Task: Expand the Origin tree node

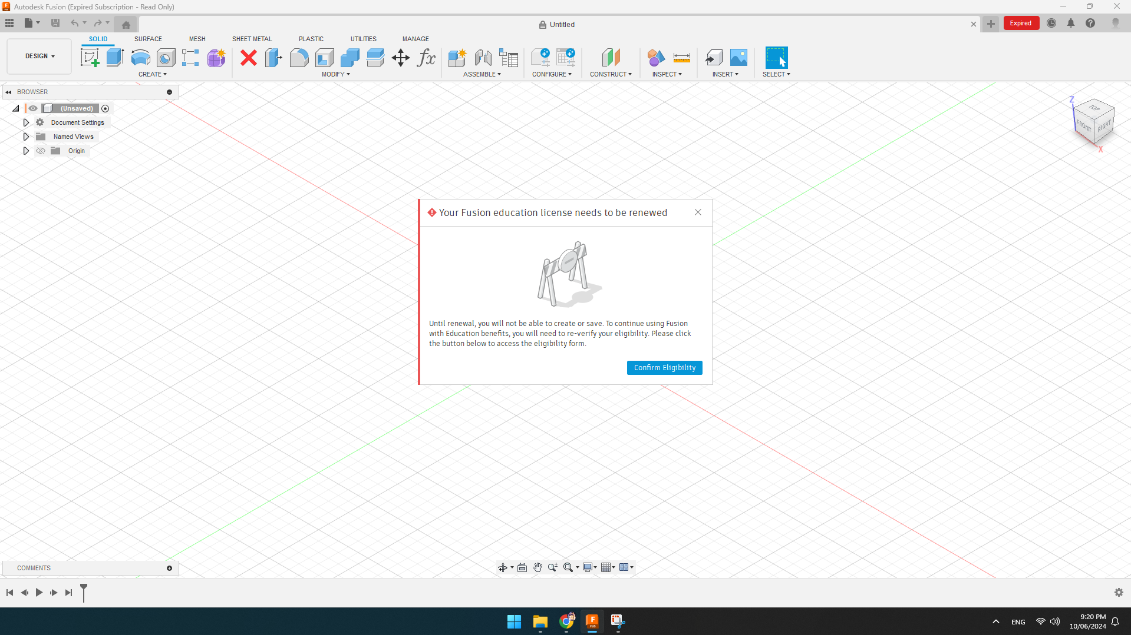Action: [x=26, y=151]
